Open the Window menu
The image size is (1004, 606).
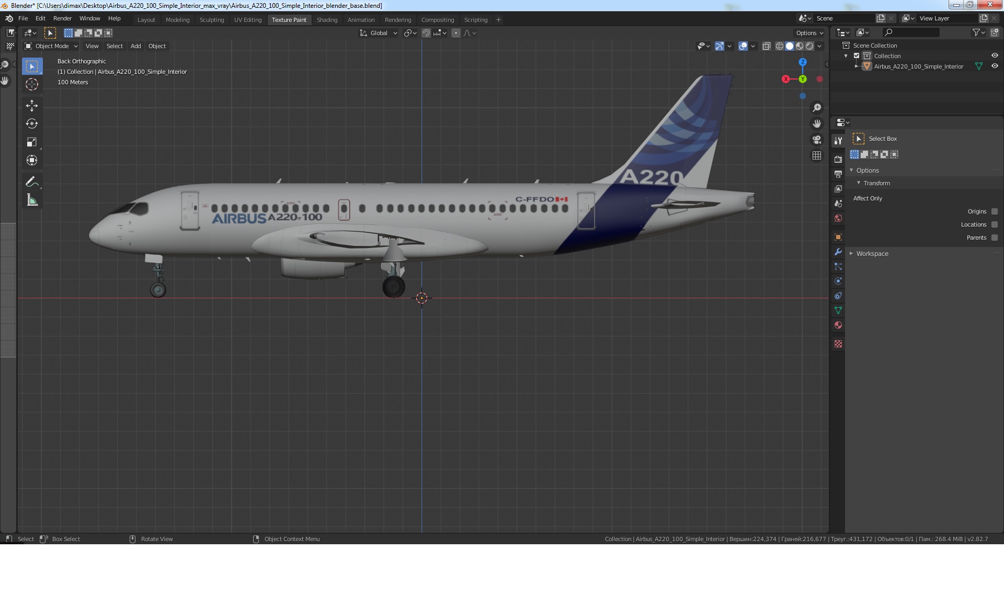tap(89, 18)
